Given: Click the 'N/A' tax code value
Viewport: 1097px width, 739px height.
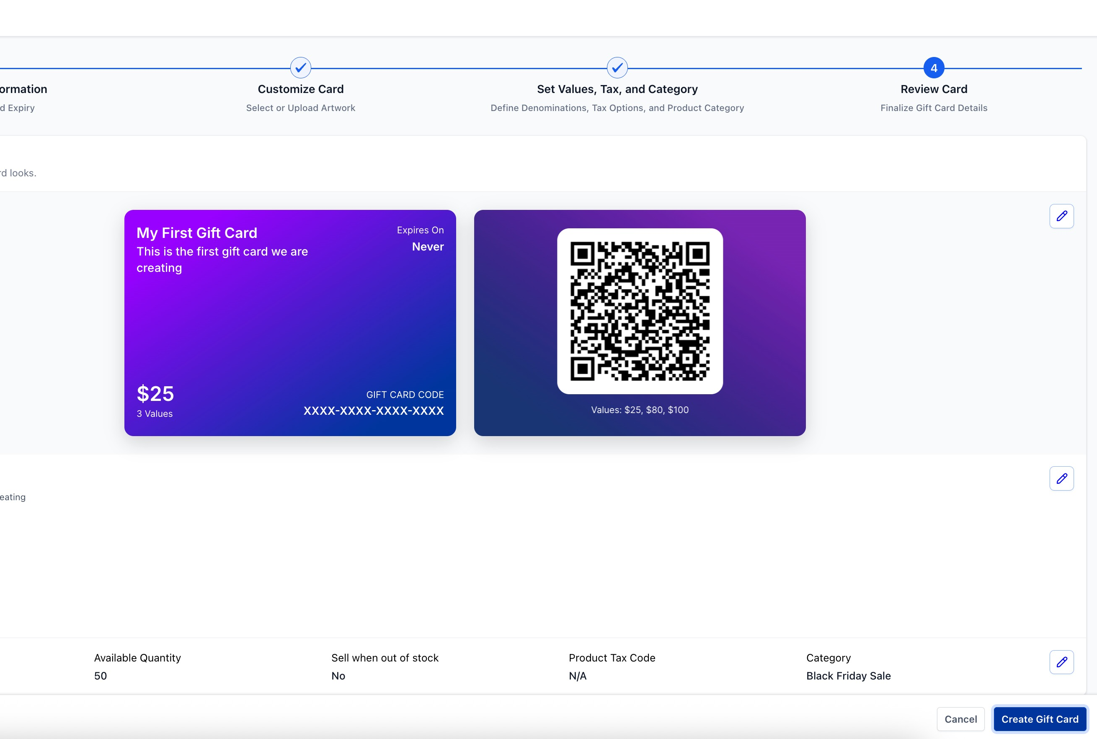Looking at the screenshot, I should pos(577,676).
